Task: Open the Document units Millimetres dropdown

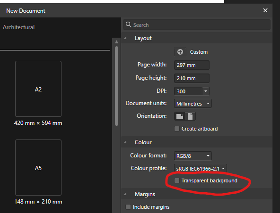Action: (193, 104)
